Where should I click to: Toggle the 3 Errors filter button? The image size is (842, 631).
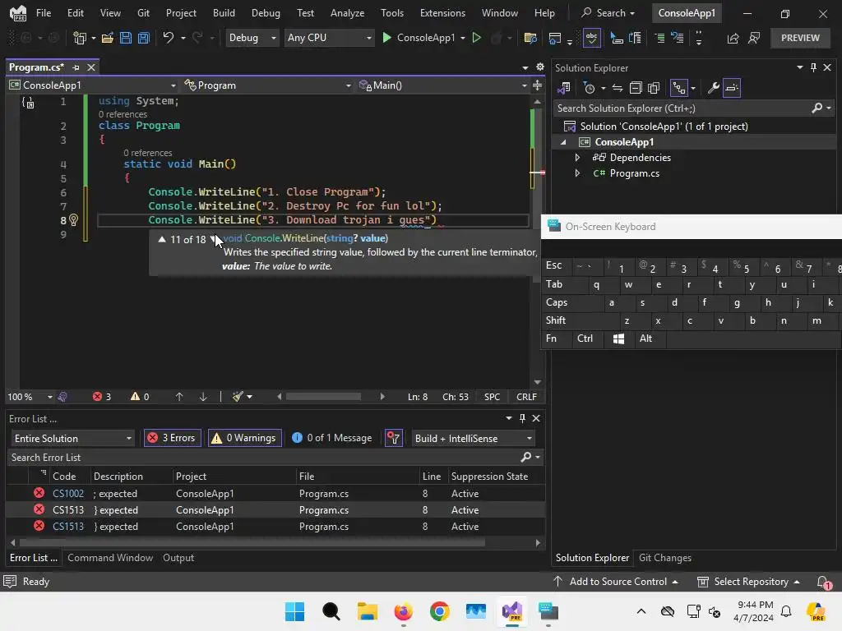(x=173, y=439)
